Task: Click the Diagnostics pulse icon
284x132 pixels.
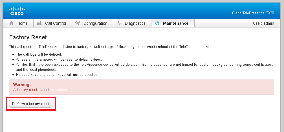Action: (x=119, y=23)
